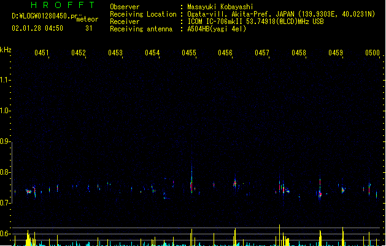
Task: Click the red echo blob just after 0459
Action: (x=343, y=191)
